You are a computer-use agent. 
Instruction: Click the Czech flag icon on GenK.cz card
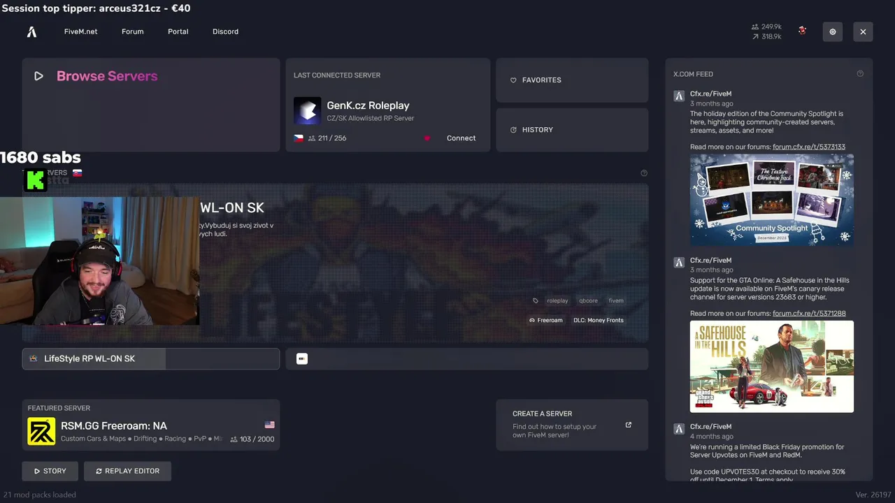299,138
